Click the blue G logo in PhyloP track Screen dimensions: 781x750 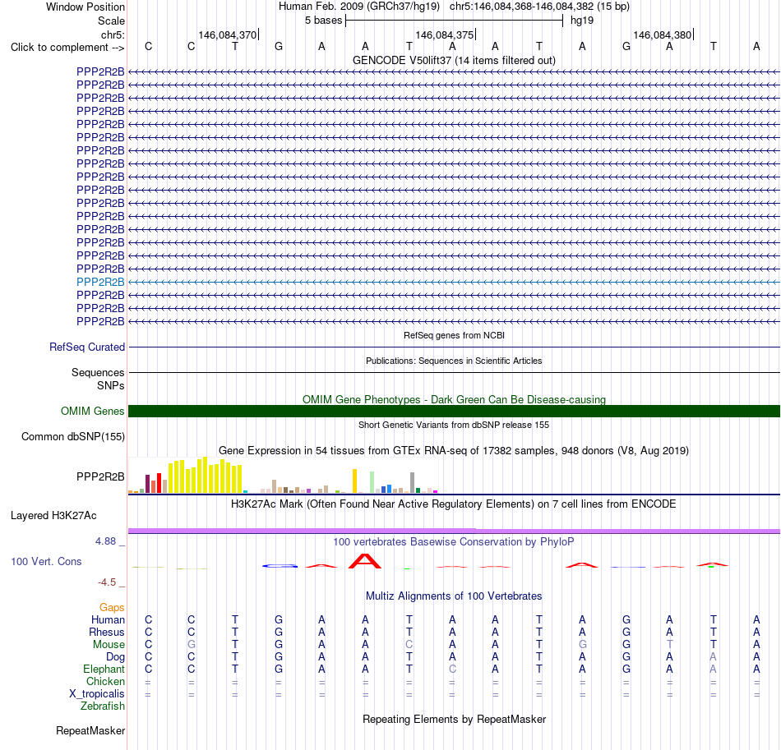pos(280,566)
